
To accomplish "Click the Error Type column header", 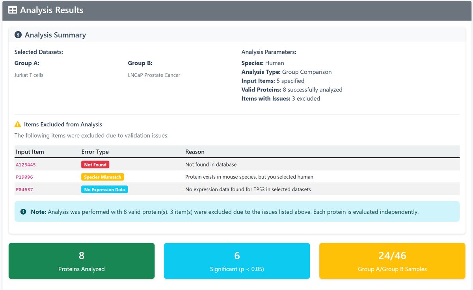I will pyautogui.click(x=95, y=152).
